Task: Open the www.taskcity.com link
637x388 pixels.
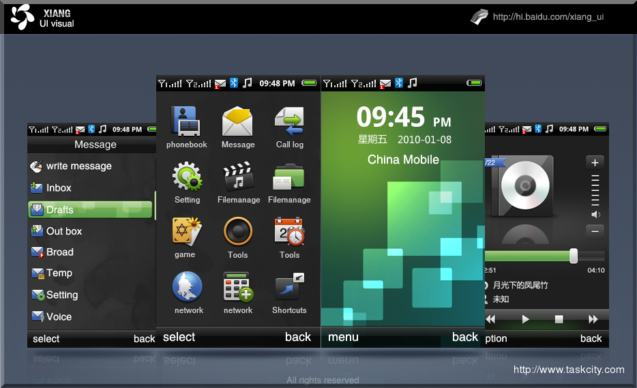Action: 569,370
